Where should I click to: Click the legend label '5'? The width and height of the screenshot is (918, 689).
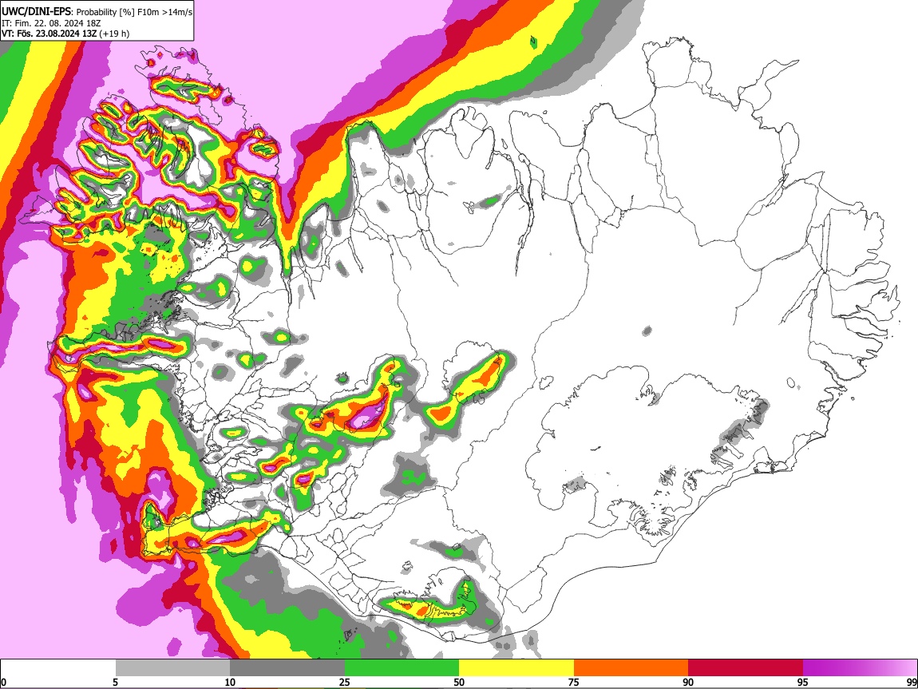pyautogui.click(x=115, y=682)
